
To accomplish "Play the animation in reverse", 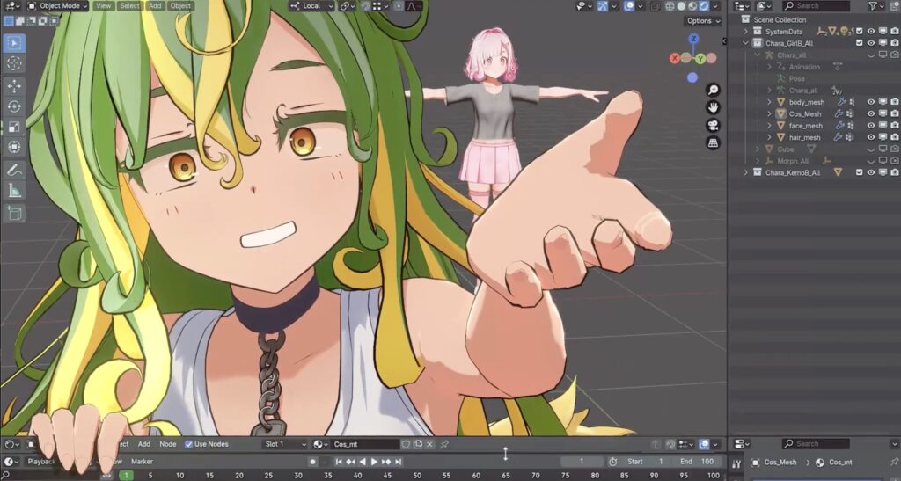I will (x=362, y=462).
